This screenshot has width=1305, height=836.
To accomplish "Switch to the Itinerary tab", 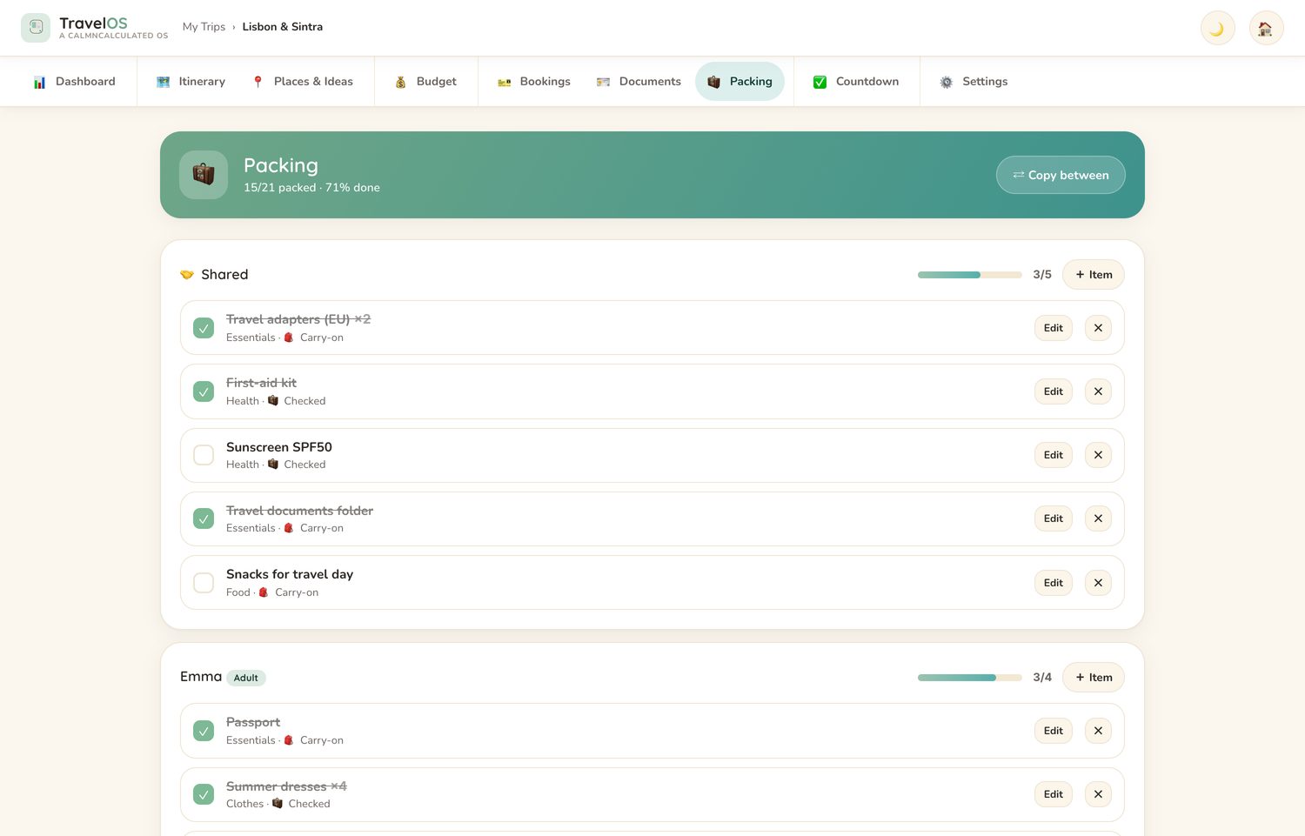I will (x=191, y=82).
